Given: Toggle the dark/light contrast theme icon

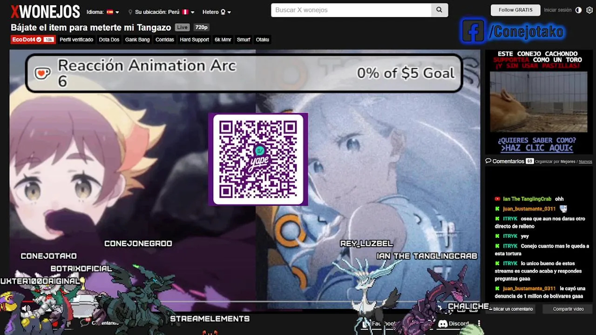Looking at the screenshot, I should pos(578,10).
